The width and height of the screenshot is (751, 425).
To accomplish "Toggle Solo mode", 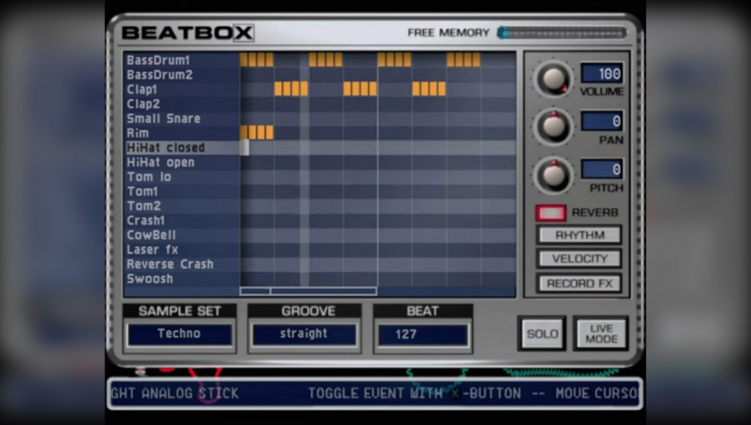I will point(542,333).
